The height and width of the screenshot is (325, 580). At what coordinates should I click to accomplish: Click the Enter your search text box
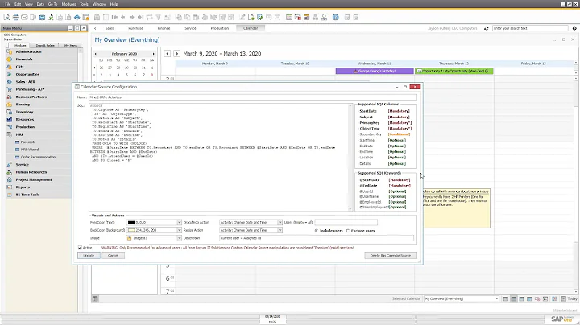pyautogui.click(x=530, y=28)
